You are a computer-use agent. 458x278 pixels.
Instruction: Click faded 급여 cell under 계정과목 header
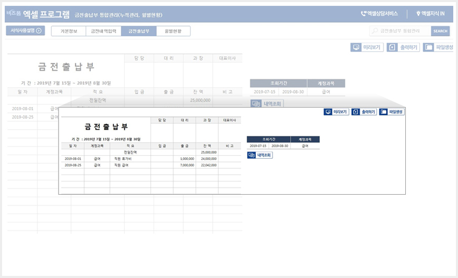pyautogui.click(x=326, y=92)
